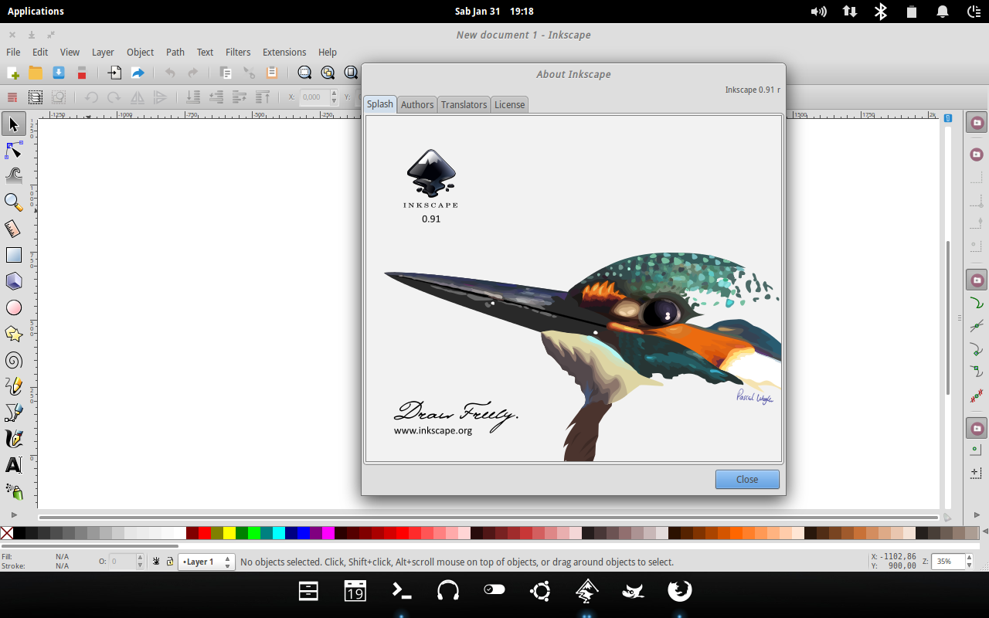This screenshot has height=618, width=989.
Task: Click the Import icon
Action: tap(114, 73)
